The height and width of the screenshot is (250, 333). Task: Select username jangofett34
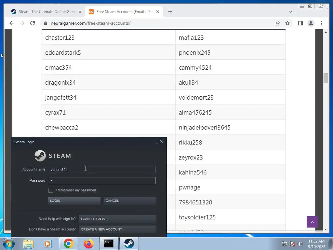[61, 98]
